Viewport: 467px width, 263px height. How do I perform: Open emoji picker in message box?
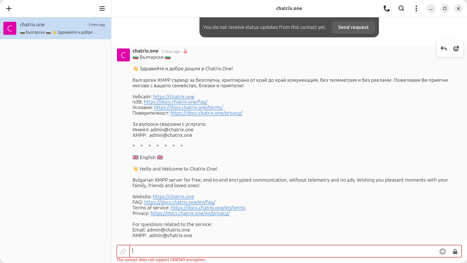[x=443, y=252]
